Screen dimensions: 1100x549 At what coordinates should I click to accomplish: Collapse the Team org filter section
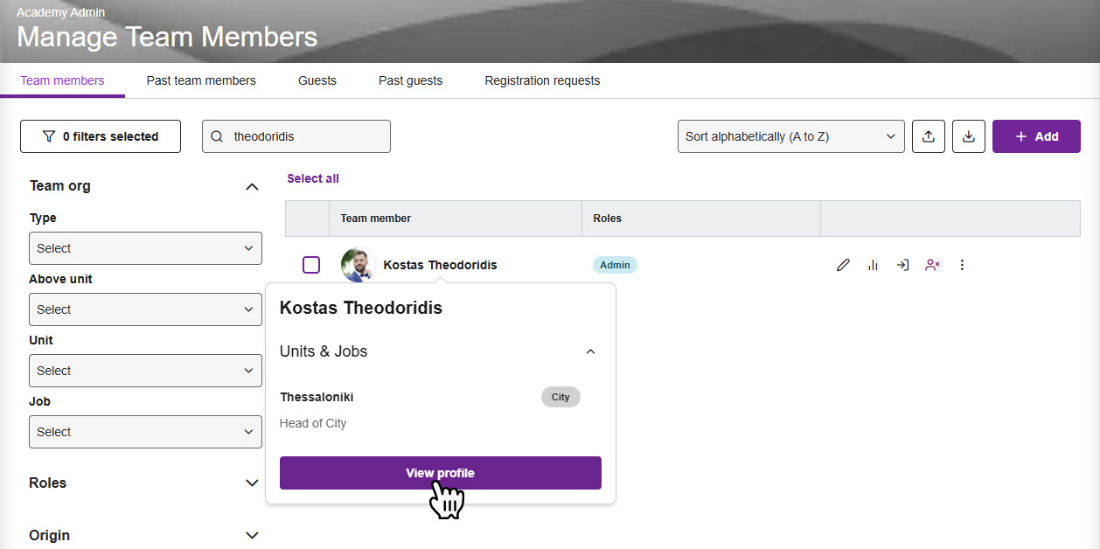point(252,186)
